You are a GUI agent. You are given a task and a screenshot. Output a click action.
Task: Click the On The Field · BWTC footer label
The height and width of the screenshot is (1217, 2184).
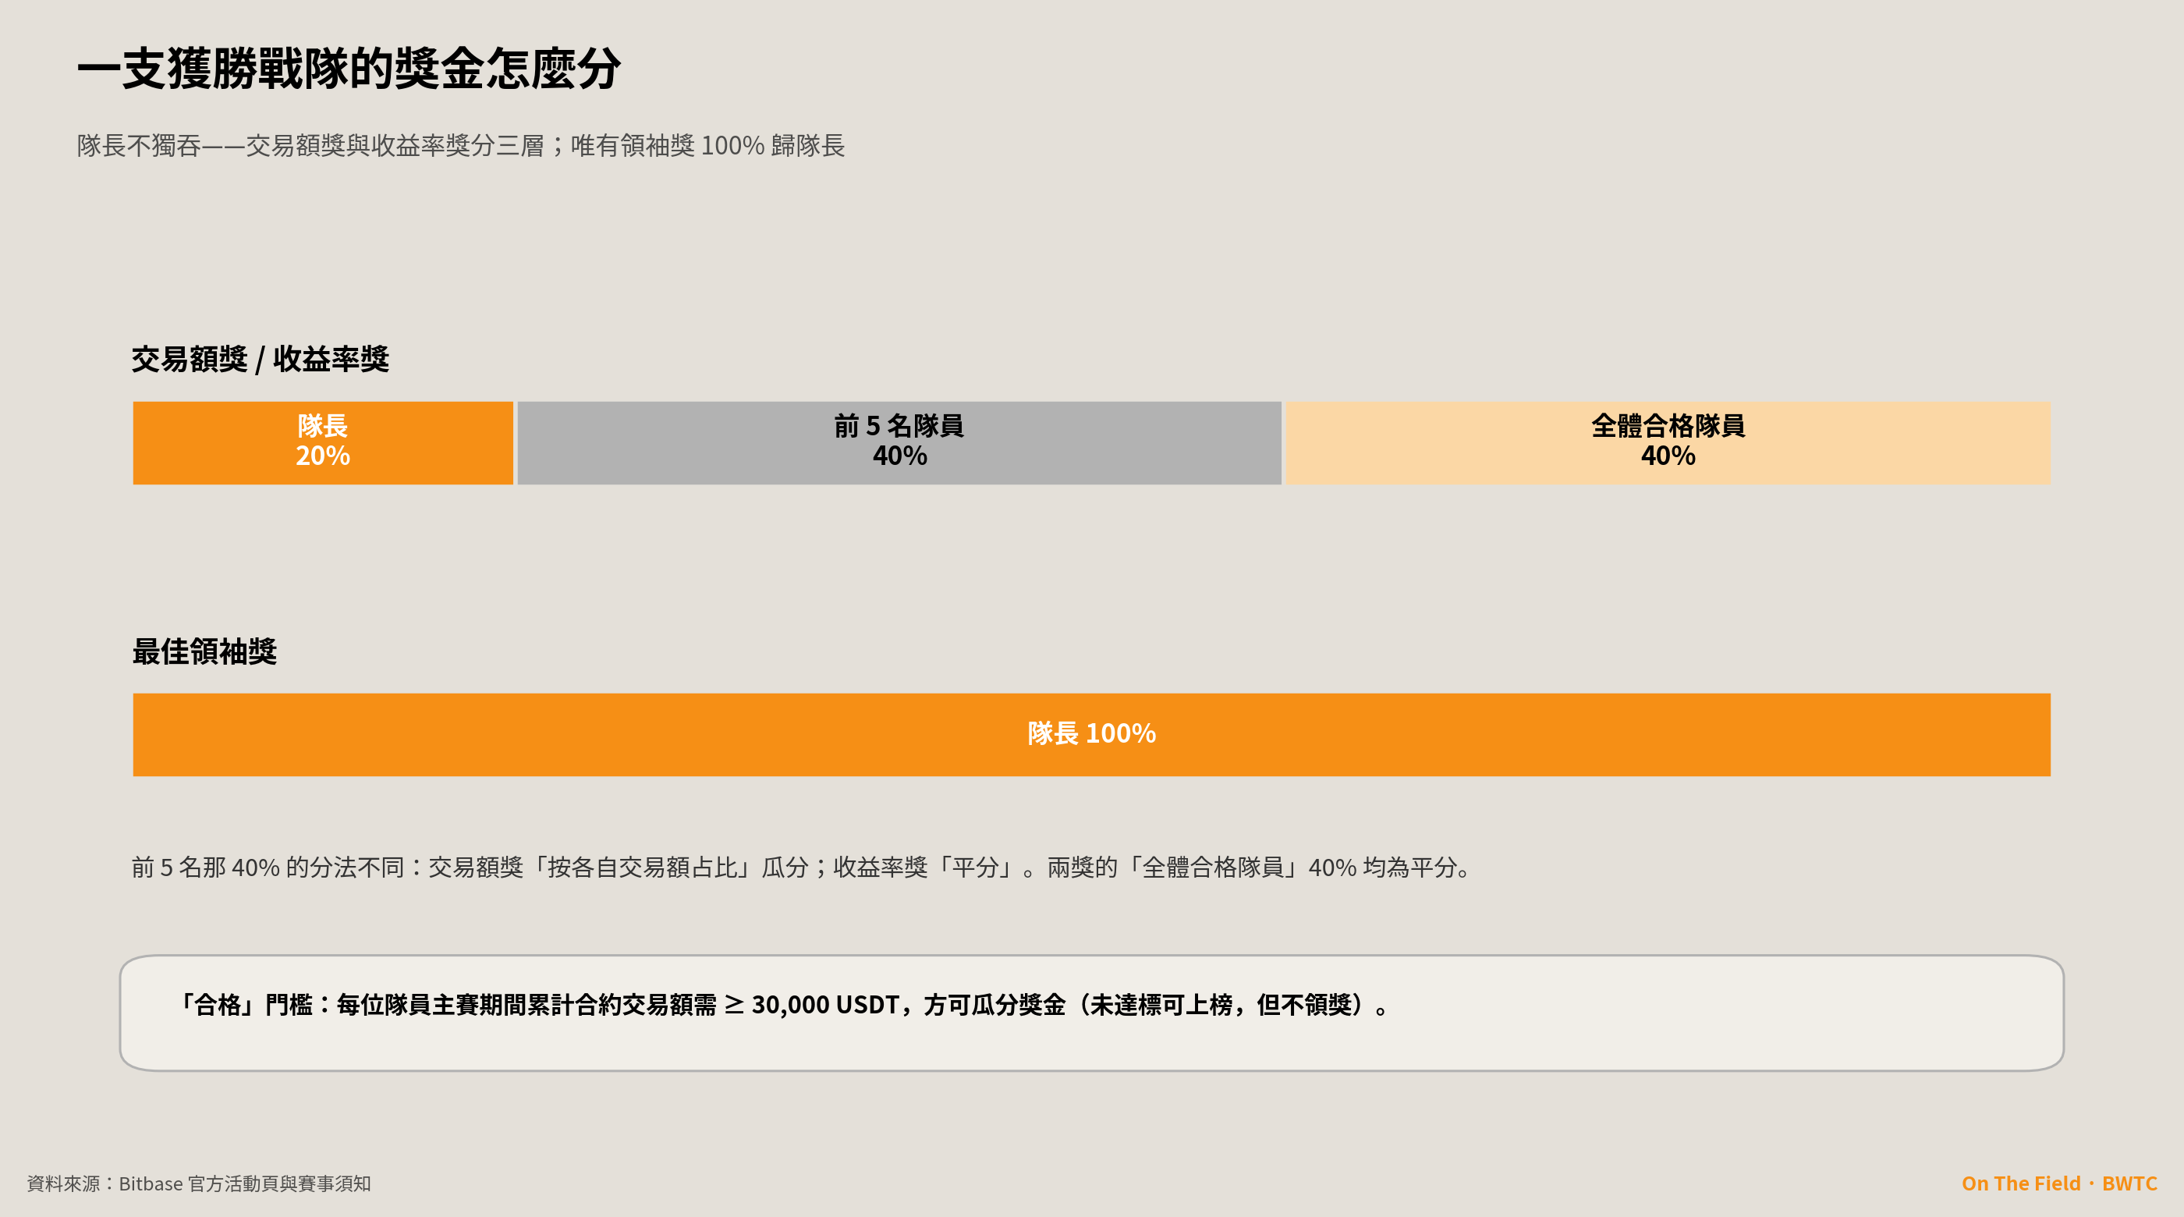tap(2058, 1183)
